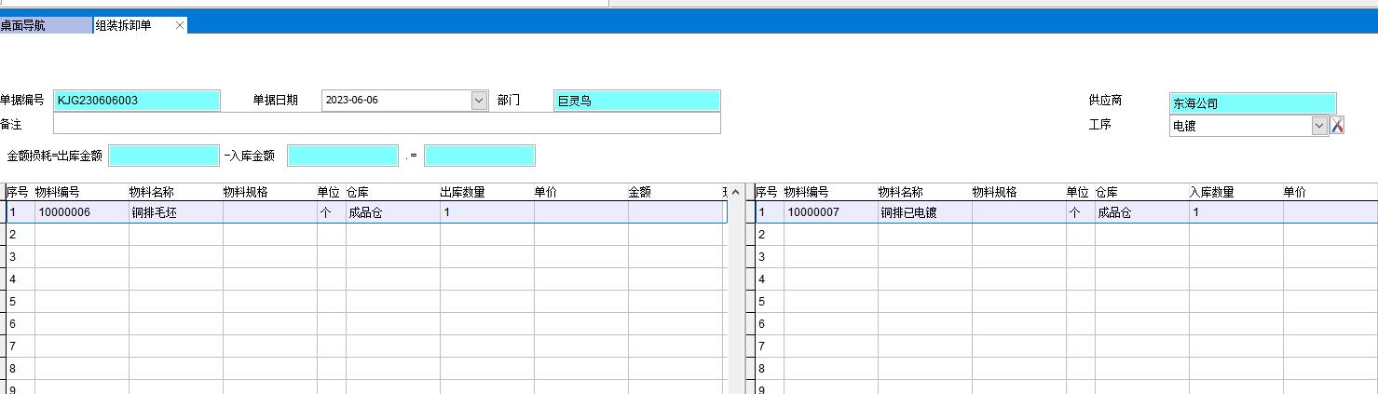Select material code 10000006 cell in left table

coord(81,212)
